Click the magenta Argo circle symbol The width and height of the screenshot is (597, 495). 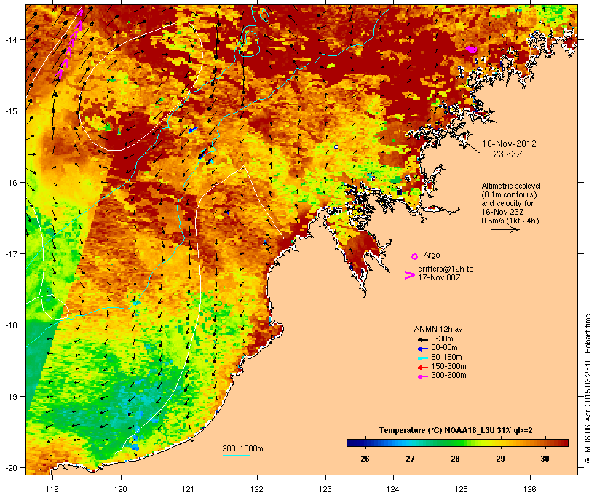pos(415,256)
